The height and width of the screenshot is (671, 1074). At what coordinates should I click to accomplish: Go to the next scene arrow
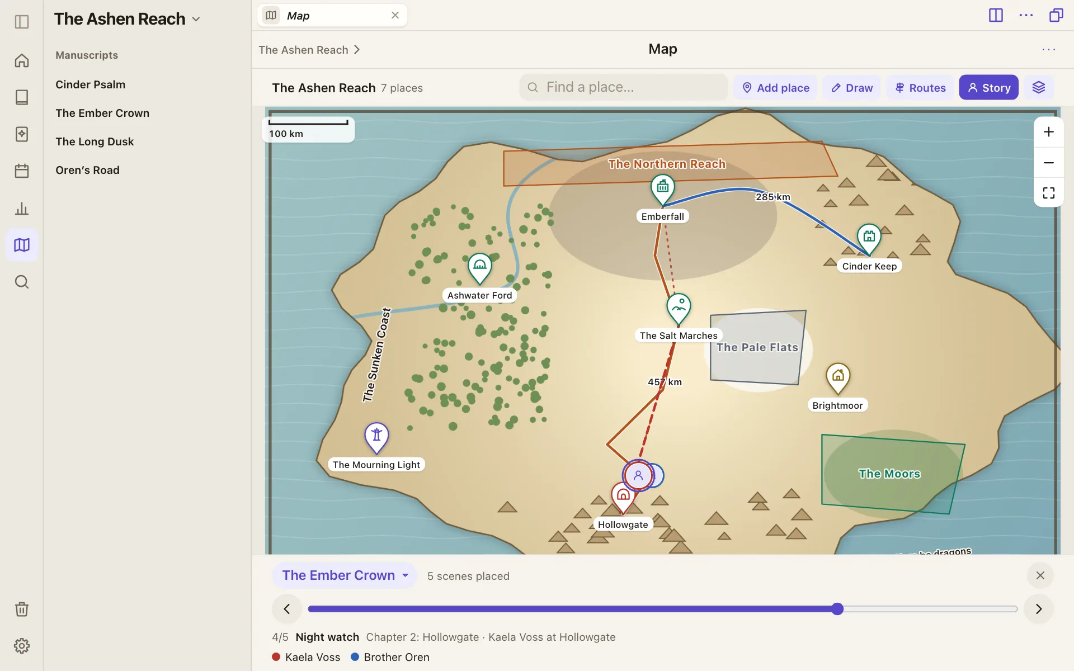tap(1039, 609)
